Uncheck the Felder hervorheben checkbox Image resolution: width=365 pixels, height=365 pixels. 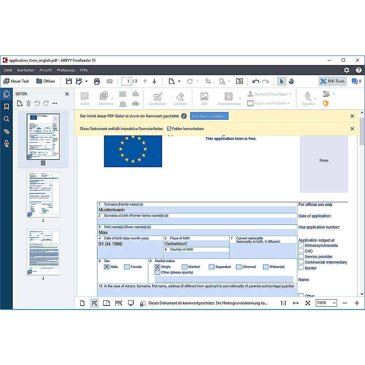169,129
